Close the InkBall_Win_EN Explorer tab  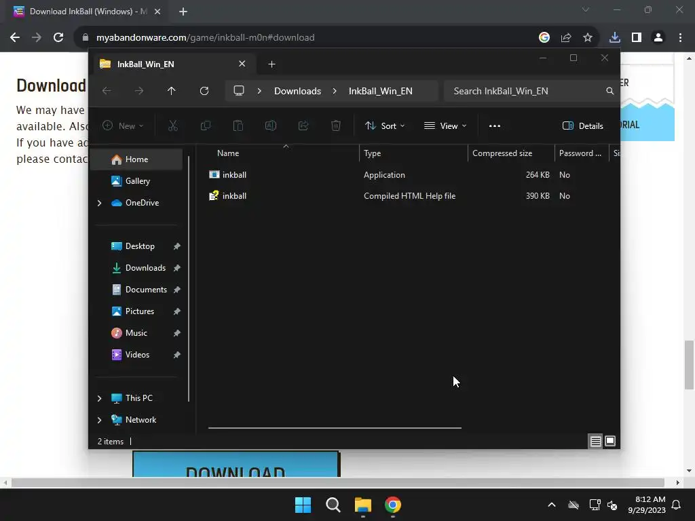pyautogui.click(x=242, y=64)
